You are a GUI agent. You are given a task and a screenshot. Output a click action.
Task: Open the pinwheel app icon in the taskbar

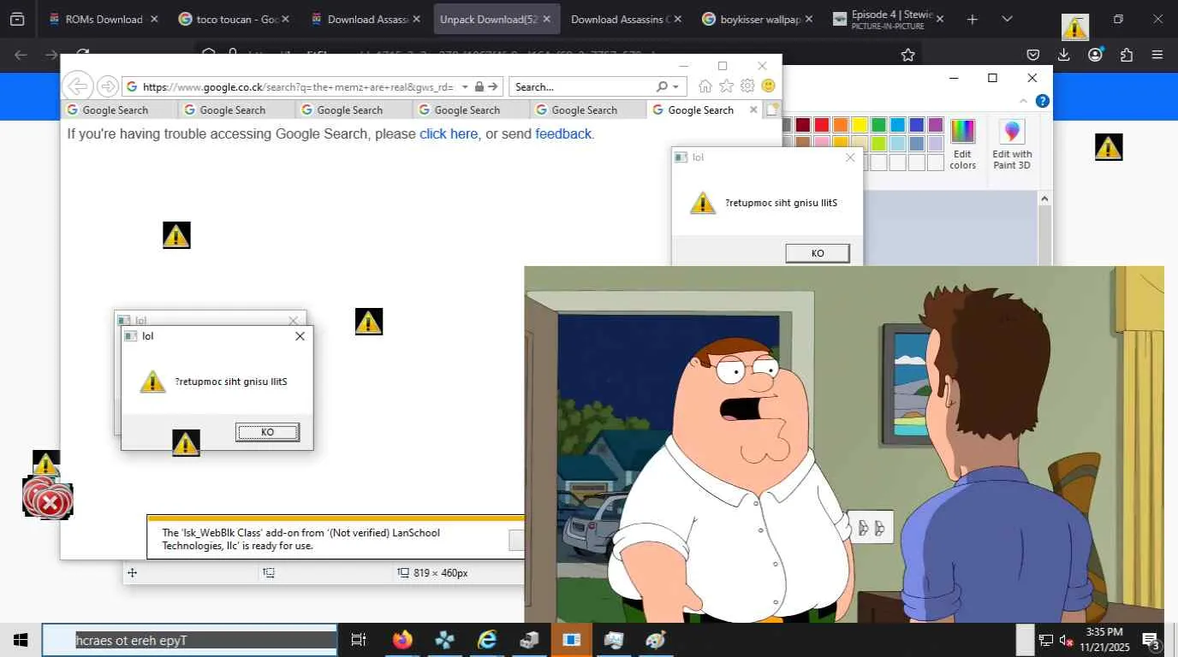[444, 640]
